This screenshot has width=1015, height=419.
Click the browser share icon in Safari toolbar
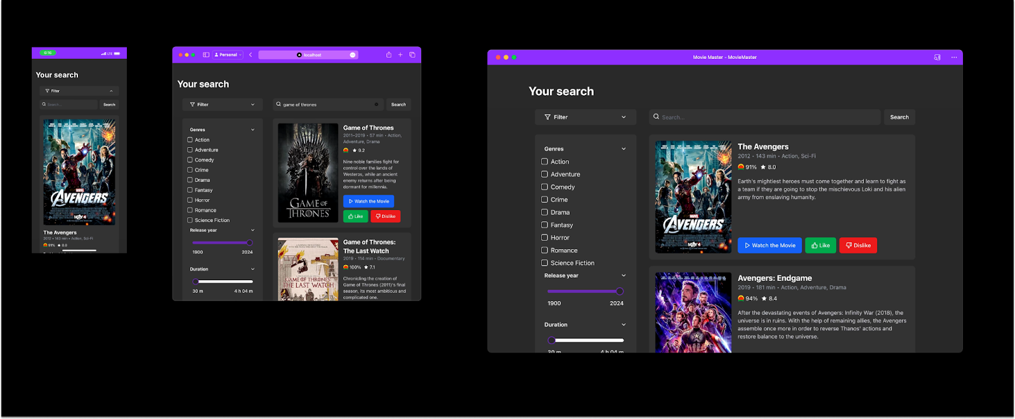point(389,55)
